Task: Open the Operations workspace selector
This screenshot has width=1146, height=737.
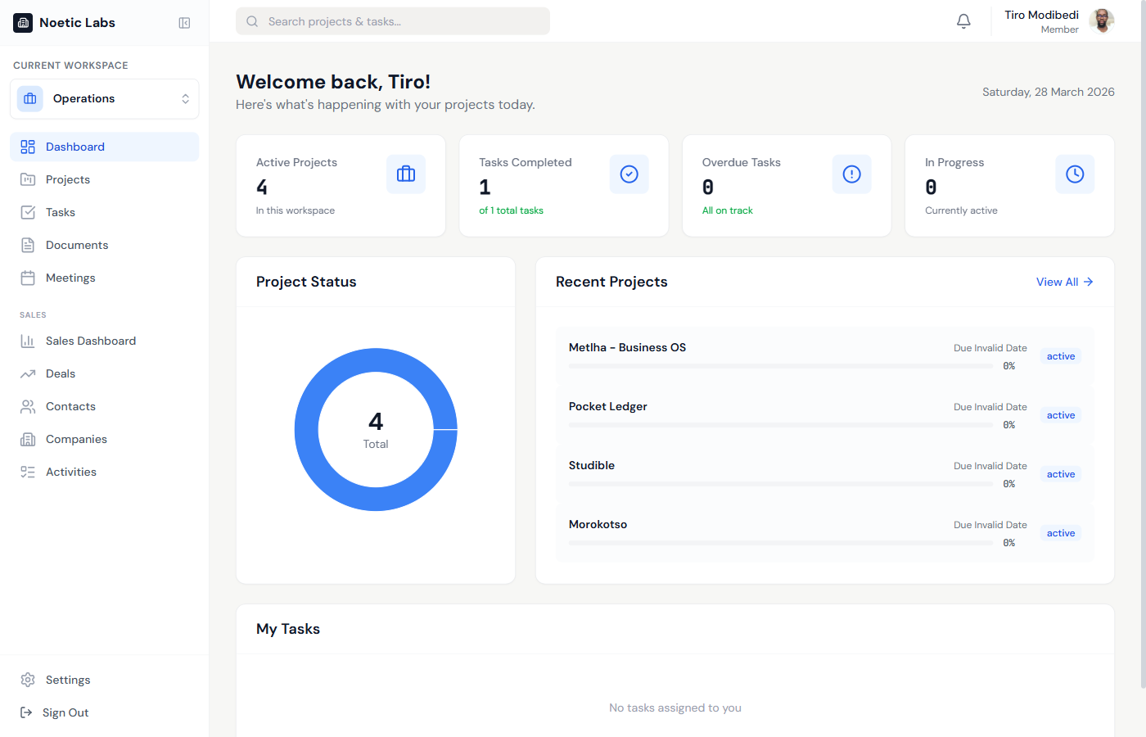Action: coord(104,98)
